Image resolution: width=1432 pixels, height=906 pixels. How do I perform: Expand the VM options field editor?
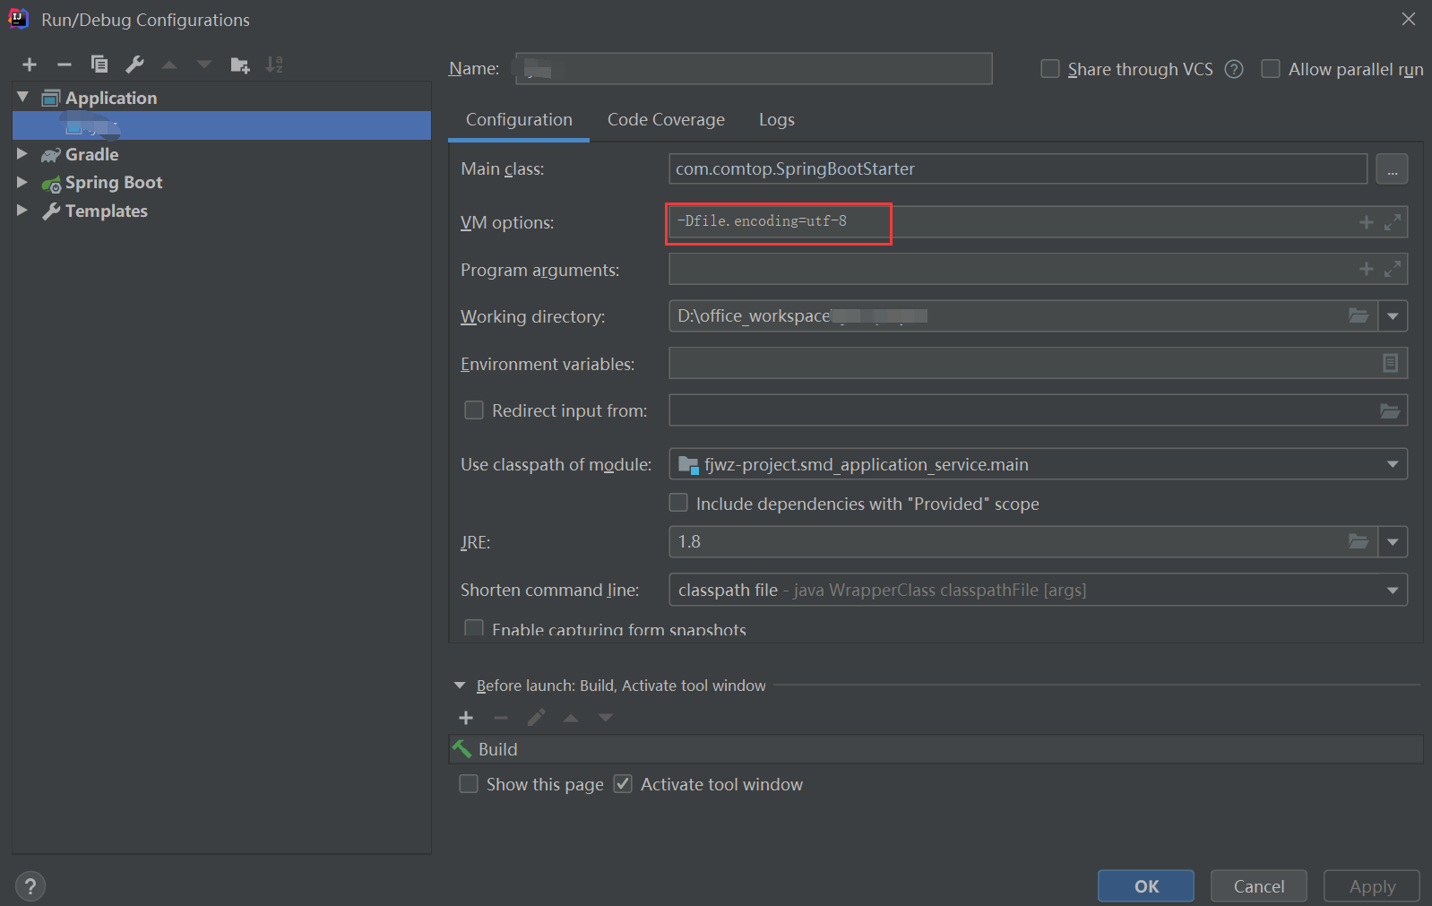coord(1392,222)
